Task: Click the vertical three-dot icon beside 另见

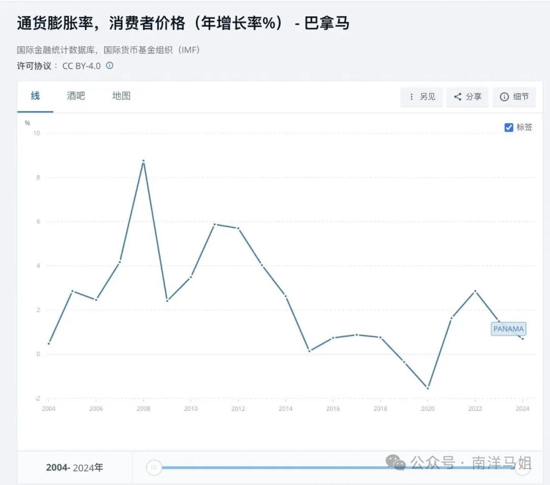Action: (x=411, y=97)
